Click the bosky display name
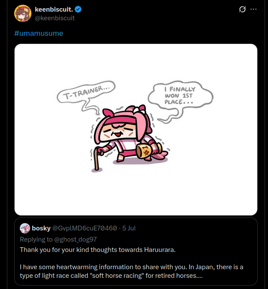The image size is (268, 289). (x=41, y=228)
